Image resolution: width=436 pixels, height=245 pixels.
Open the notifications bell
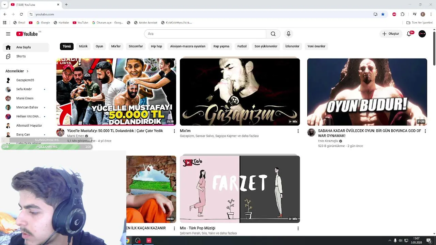409,34
